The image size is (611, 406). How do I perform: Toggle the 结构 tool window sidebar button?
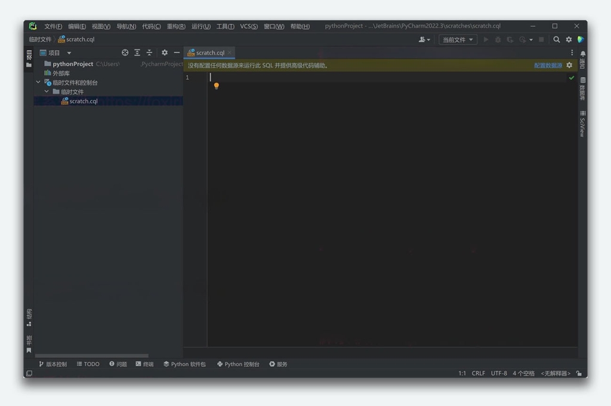[29, 318]
